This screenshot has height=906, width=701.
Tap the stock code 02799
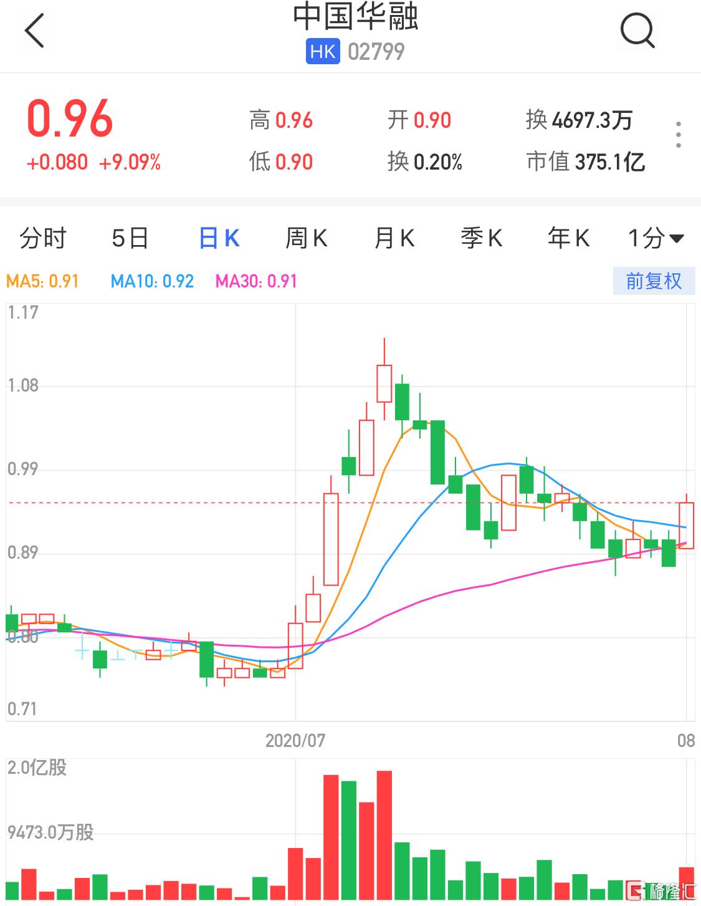376,51
